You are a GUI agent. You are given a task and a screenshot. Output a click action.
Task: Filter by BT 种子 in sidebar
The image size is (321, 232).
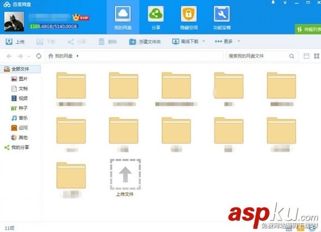[x=20, y=108]
